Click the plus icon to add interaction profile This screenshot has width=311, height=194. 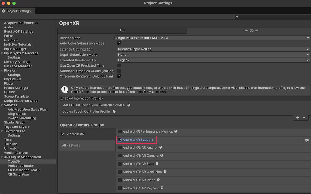pos(297,118)
